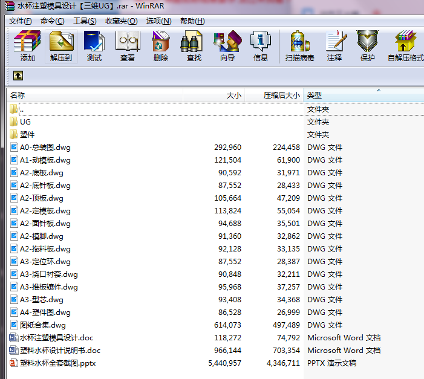Click the Test (测试) archive icon

94,46
